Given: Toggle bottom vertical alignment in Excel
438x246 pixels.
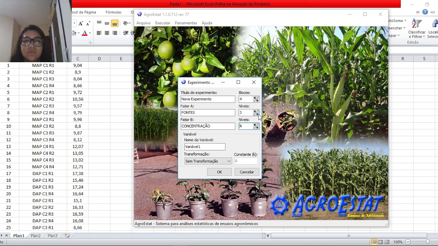Looking at the screenshot, I should click(x=115, y=23).
